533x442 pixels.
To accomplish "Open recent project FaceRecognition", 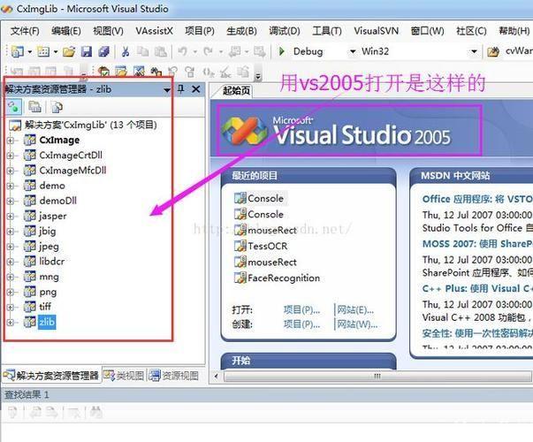I will click(x=283, y=278).
